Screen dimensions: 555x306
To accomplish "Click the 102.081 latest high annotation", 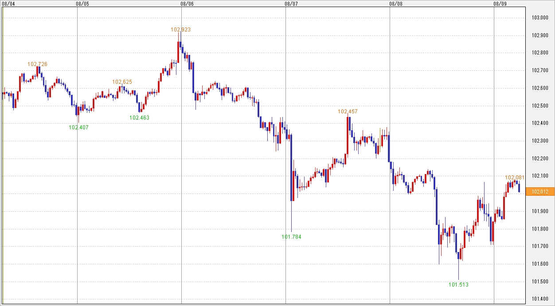I will coord(515,178).
